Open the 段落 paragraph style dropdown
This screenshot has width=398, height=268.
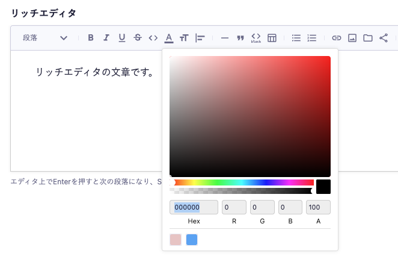(45, 38)
